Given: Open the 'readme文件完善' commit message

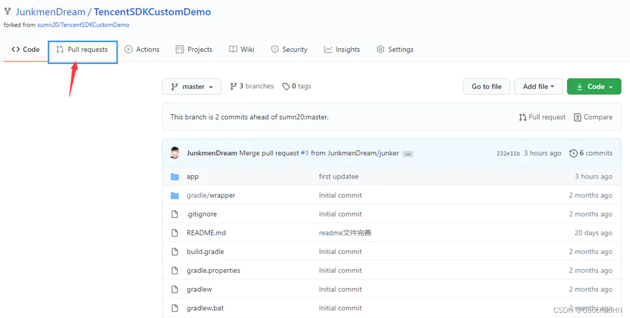Looking at the screenshot, I should point(345,233).
